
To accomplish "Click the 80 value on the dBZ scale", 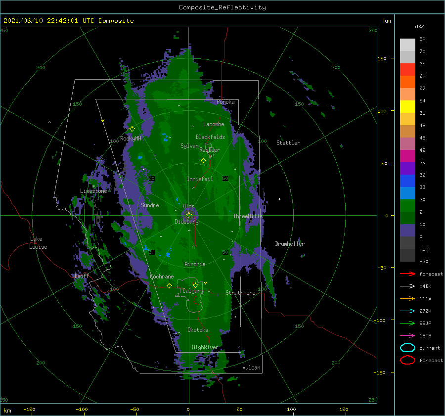I will [x=422, y=39].
